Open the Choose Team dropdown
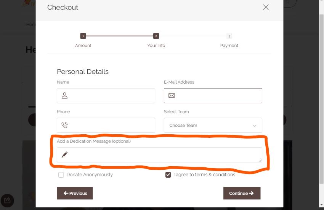 click(213, 125)
